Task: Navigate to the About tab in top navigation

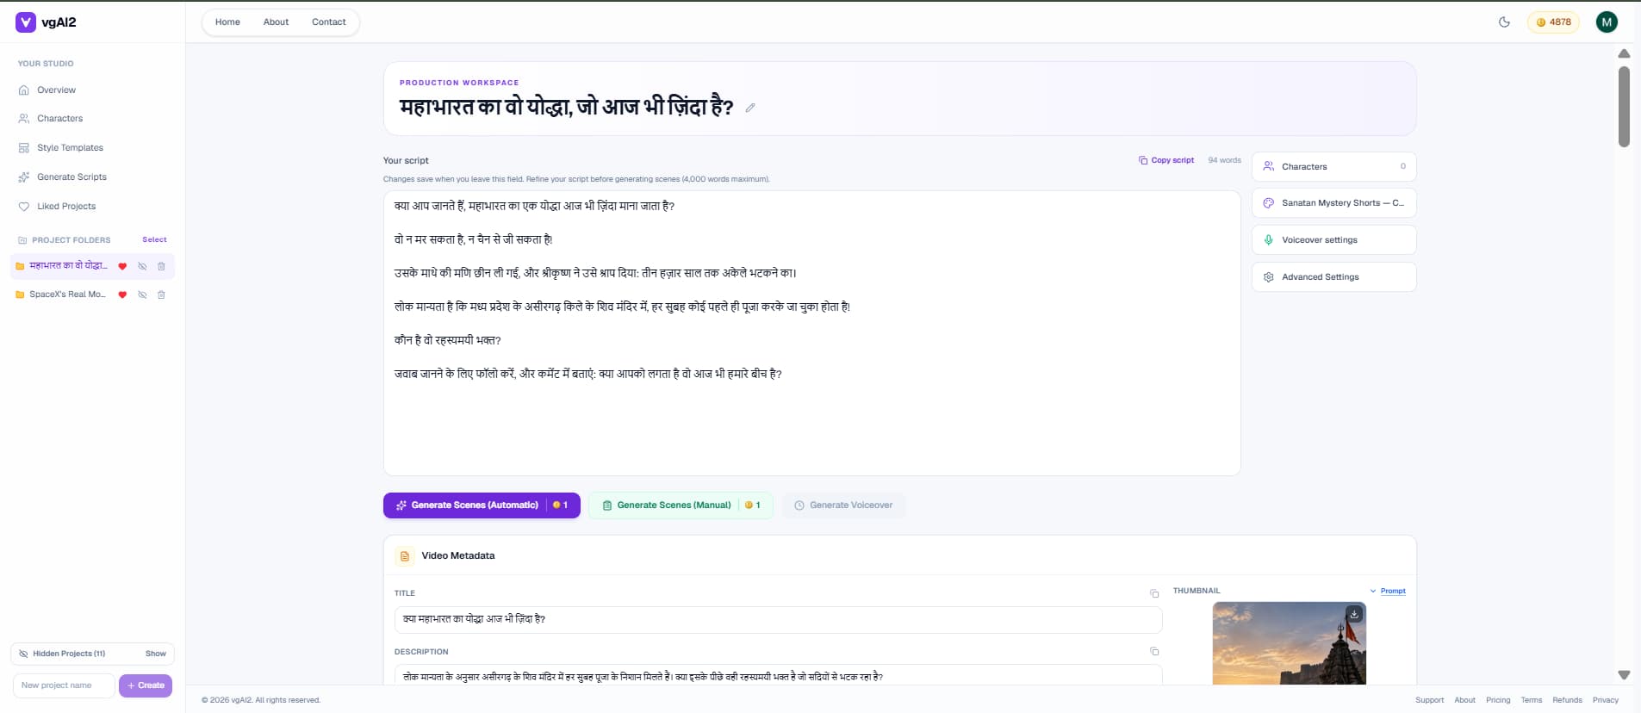Action: point(276,22)
